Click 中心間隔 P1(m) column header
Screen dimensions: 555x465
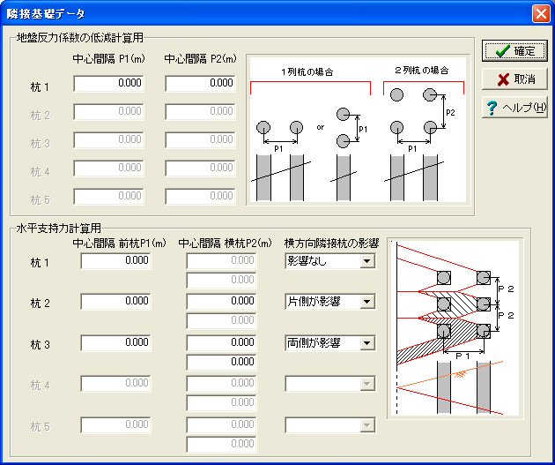[109, 59]
